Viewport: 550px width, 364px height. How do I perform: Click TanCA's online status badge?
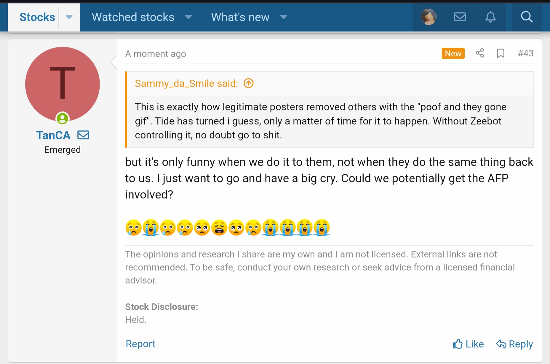point(62,119)
